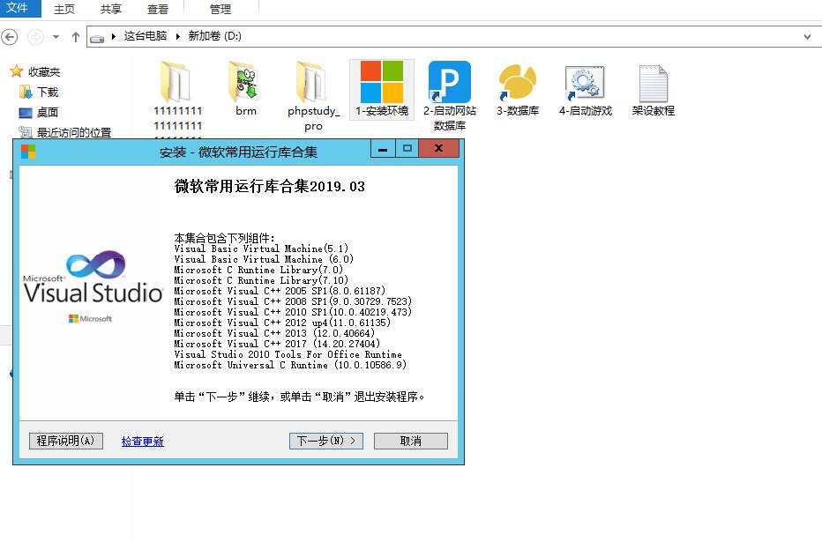The height and width of the screenshot is (542, 822).
Task: Select 下载 in the favorites sidebar
Action: tap(48, 92)
